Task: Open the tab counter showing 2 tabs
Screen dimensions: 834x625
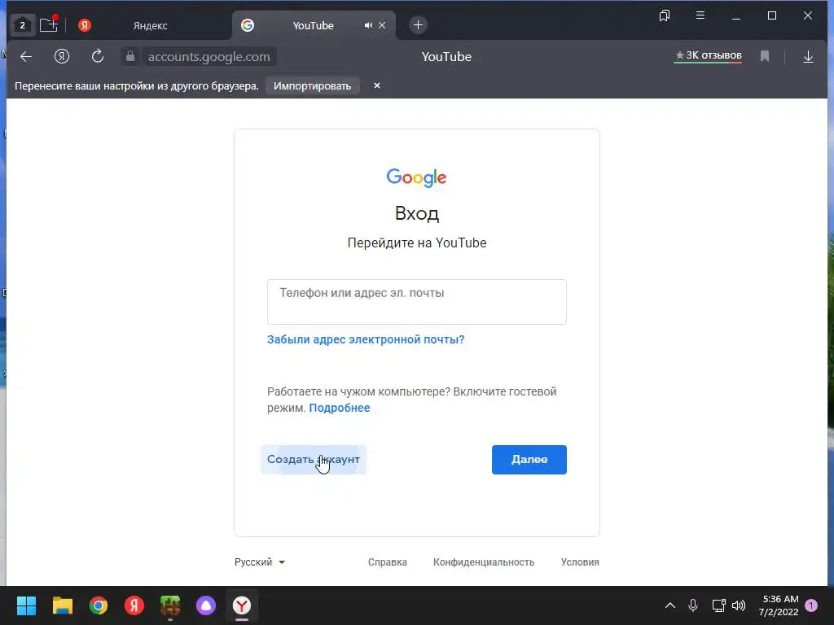Action: [22, 25]
